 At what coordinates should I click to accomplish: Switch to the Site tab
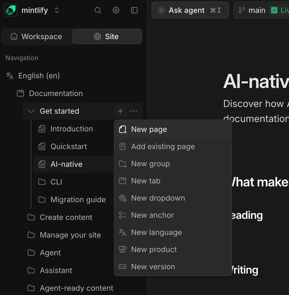[x=107, y=36]
